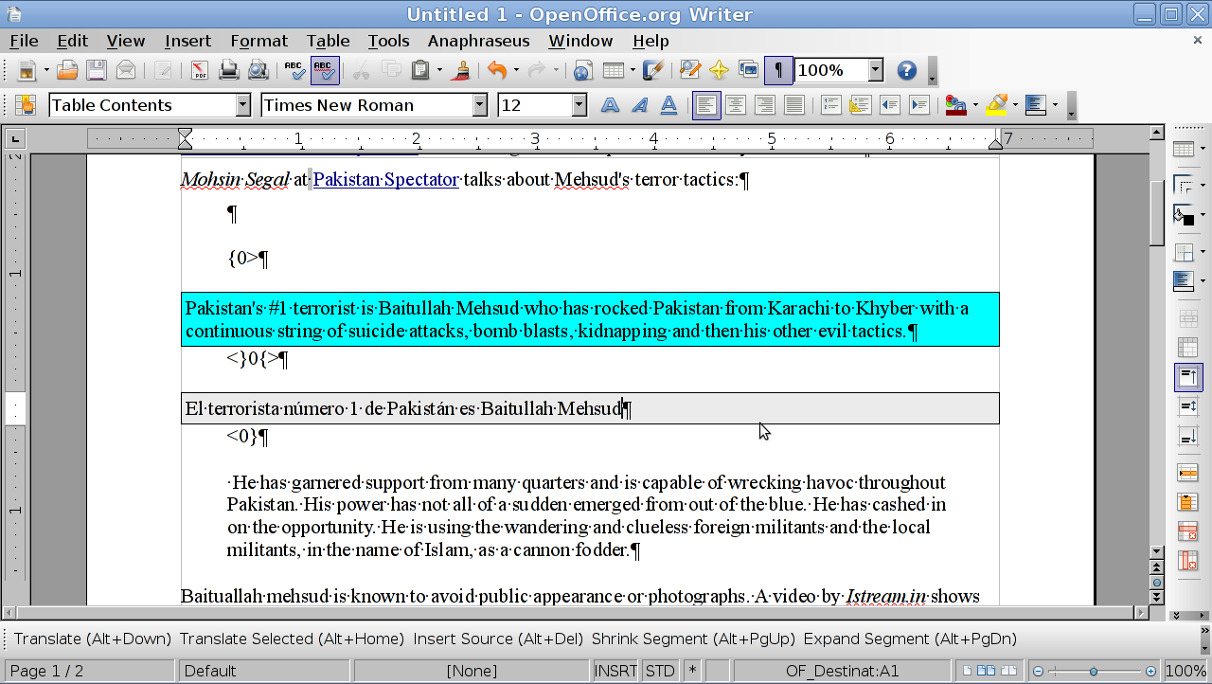Enable Justified paragraph alignment
The height and width of the screenshot is (684, 1212).
pyautogui.click(x=793, y=105)
